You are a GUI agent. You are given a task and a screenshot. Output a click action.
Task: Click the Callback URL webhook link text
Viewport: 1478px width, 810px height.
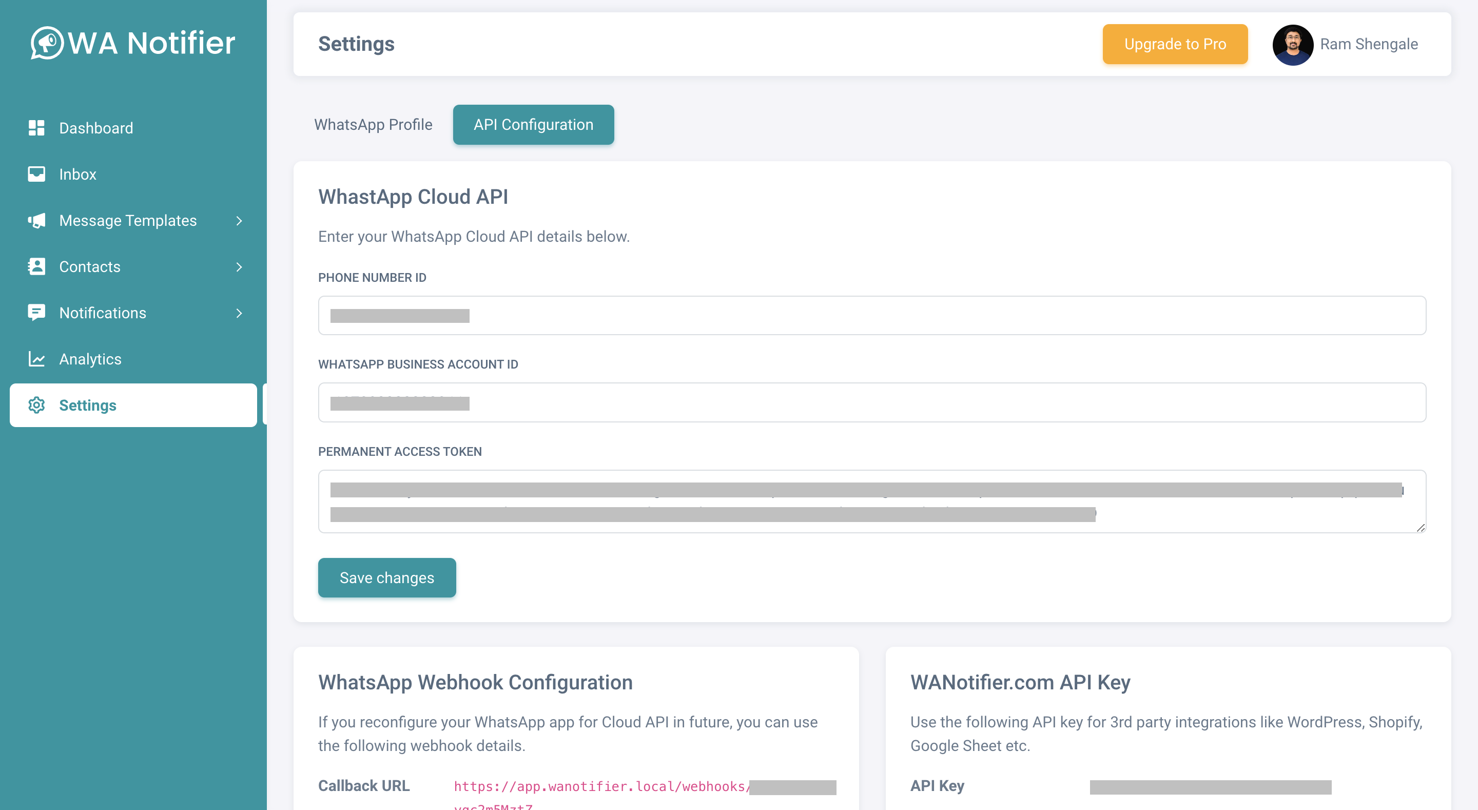coord(645,794)
